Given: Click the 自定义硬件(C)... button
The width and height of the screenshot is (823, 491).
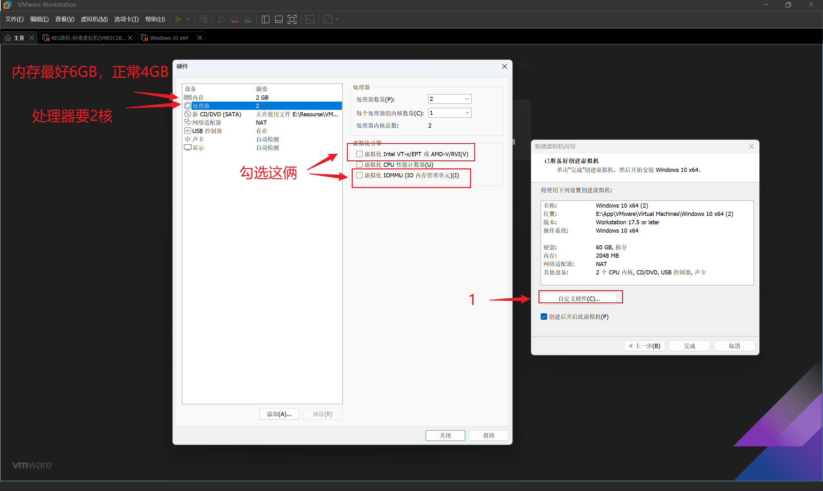Looking at the screenshot, I should point(578,299).
